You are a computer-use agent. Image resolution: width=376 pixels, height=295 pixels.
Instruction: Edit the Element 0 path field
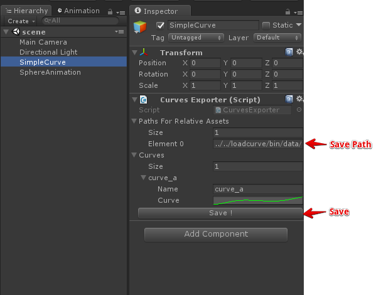(x=258, y=144)
